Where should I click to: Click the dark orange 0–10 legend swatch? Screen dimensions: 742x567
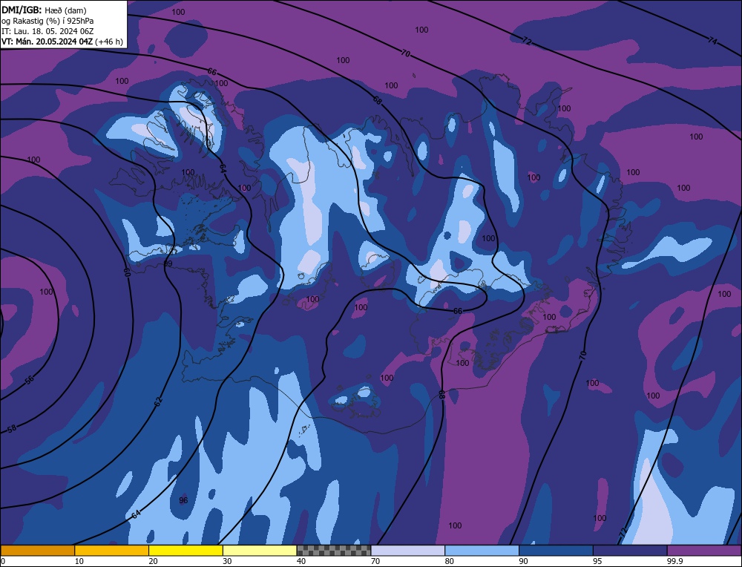tap(37, 551)
